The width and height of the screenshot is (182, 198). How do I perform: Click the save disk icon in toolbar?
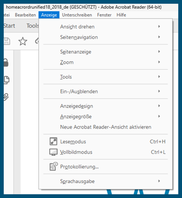point(7,41)
